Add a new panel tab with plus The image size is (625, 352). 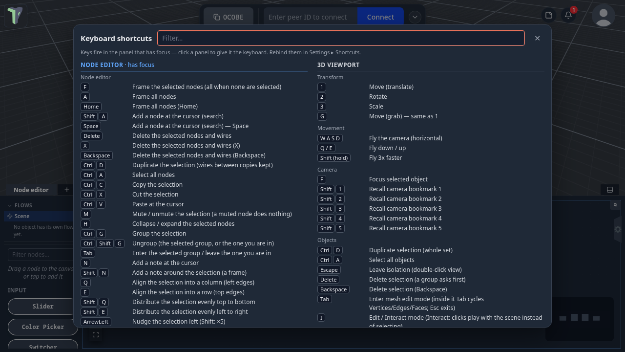67,190
